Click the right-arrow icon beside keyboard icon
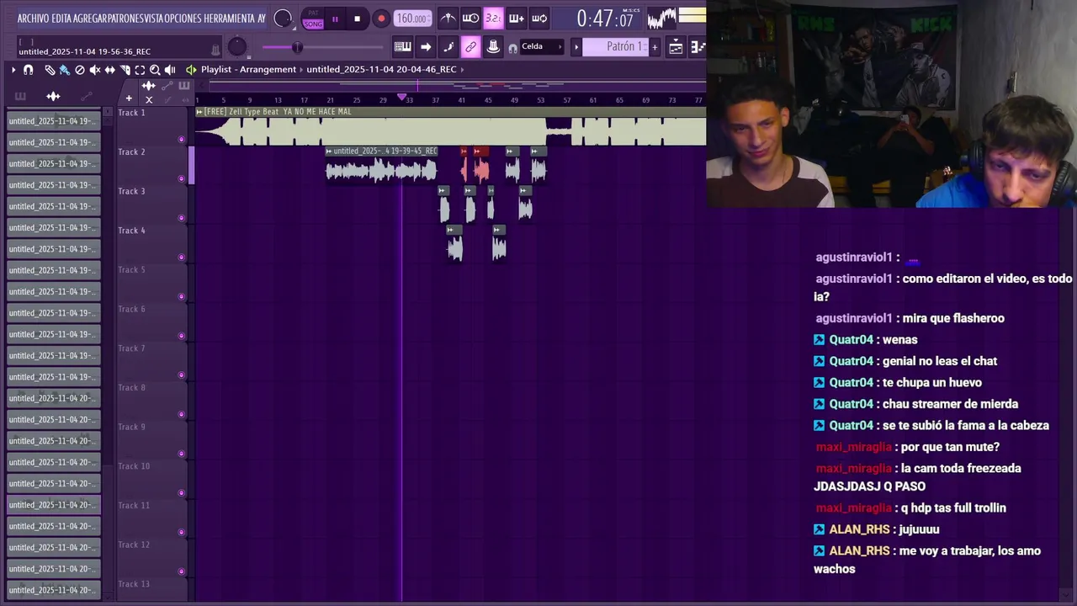This screenshot has height=606, width=1077. pos(426,47)
